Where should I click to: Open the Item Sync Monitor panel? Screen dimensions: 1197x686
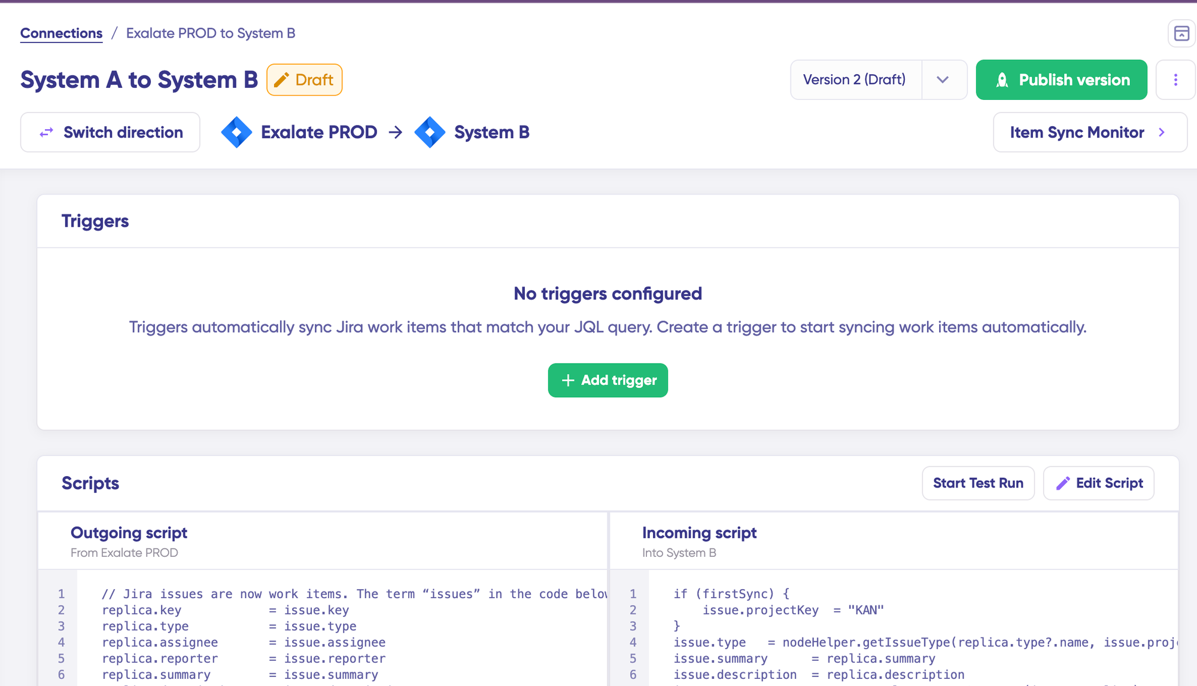1090,132
